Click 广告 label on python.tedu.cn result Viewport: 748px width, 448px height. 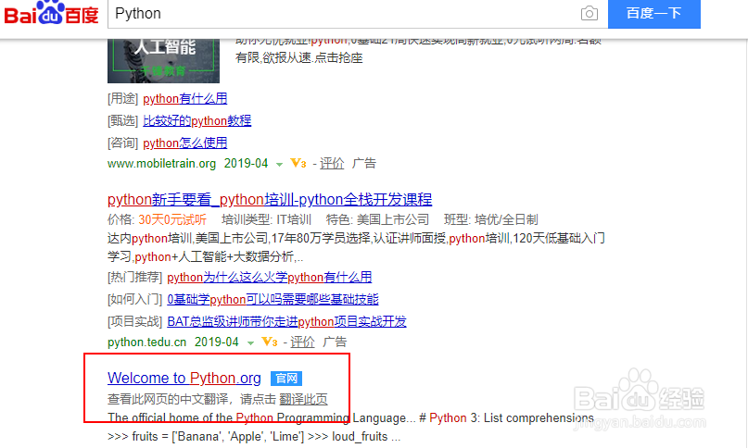[x=335, y=342]
